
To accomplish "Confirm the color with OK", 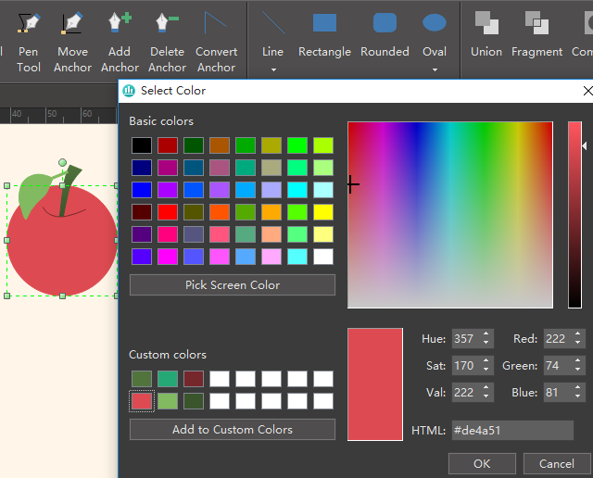I will coord(482,463).
